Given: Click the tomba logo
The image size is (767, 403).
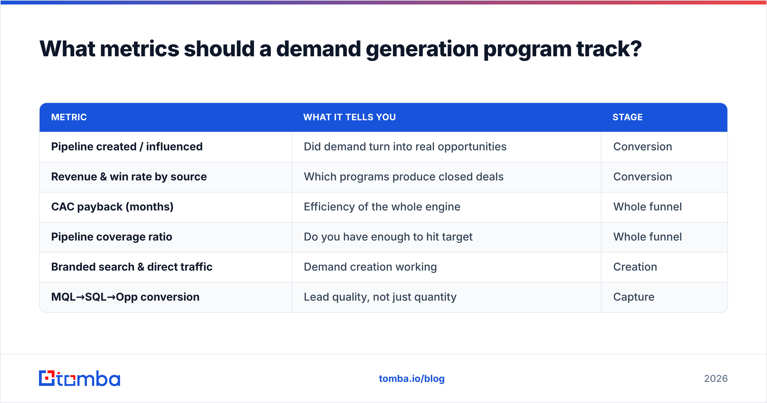Looking at the screenshot, I should coord(80,378).
